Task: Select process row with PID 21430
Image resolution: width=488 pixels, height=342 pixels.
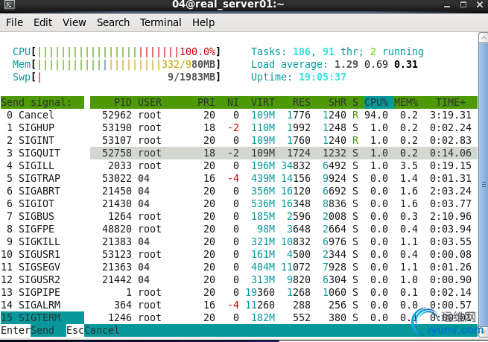Action: (x=284, y=204)
